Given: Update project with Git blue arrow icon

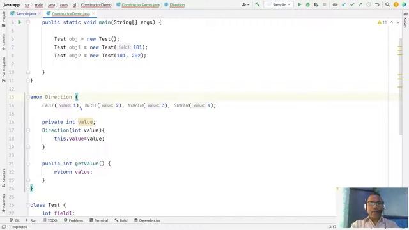Looking at the screenshot, I should pyautogui.click(x=344, y=4).
